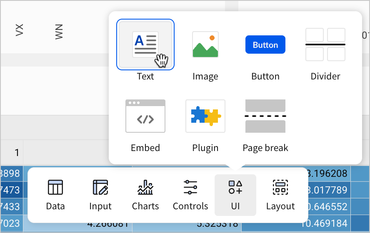Image resolution: width=370 pixels, height=233 pixels.
Task: Insert a Button element
Action: point(265,45)
